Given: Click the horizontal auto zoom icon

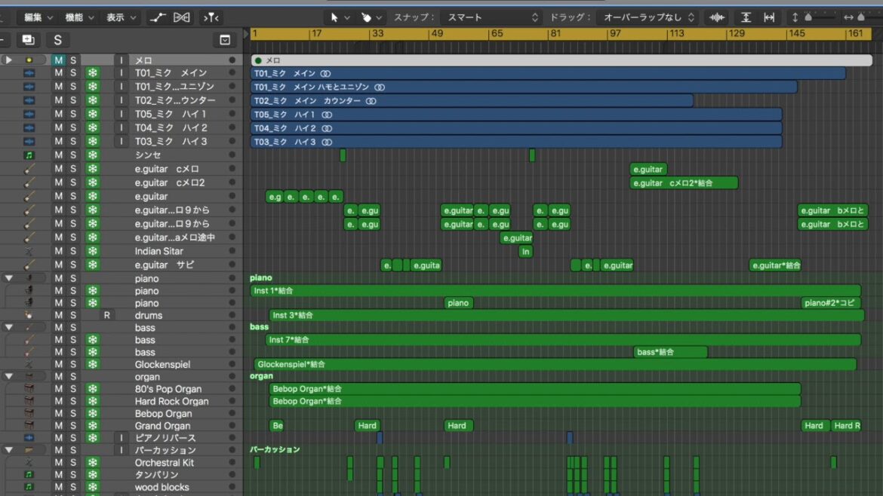Looking at the screenshot, I should click(x=769, y=17).
